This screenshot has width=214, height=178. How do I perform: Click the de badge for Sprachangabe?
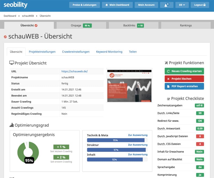[200, 167]
